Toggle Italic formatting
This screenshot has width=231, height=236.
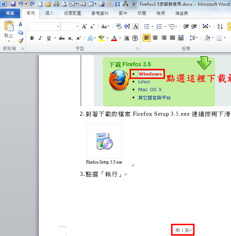(x=40, y=38)
